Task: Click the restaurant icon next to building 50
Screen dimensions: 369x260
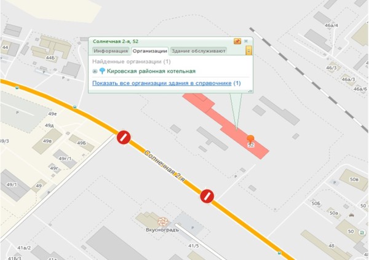Action: (362, 233)
